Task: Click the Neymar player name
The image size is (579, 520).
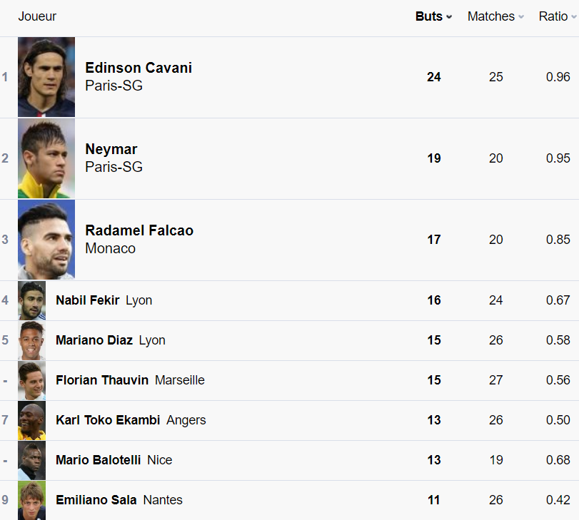Action: [111, 149]
